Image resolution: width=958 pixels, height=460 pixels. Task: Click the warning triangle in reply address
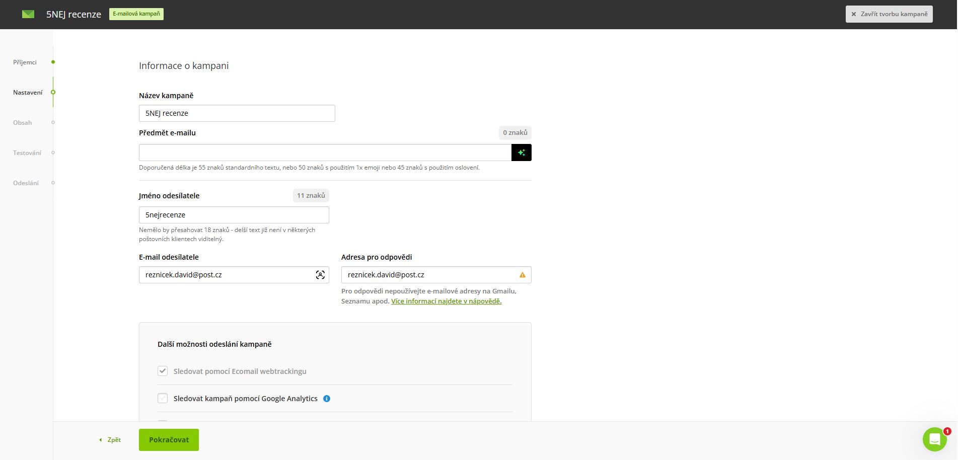[x=523, y=275]
